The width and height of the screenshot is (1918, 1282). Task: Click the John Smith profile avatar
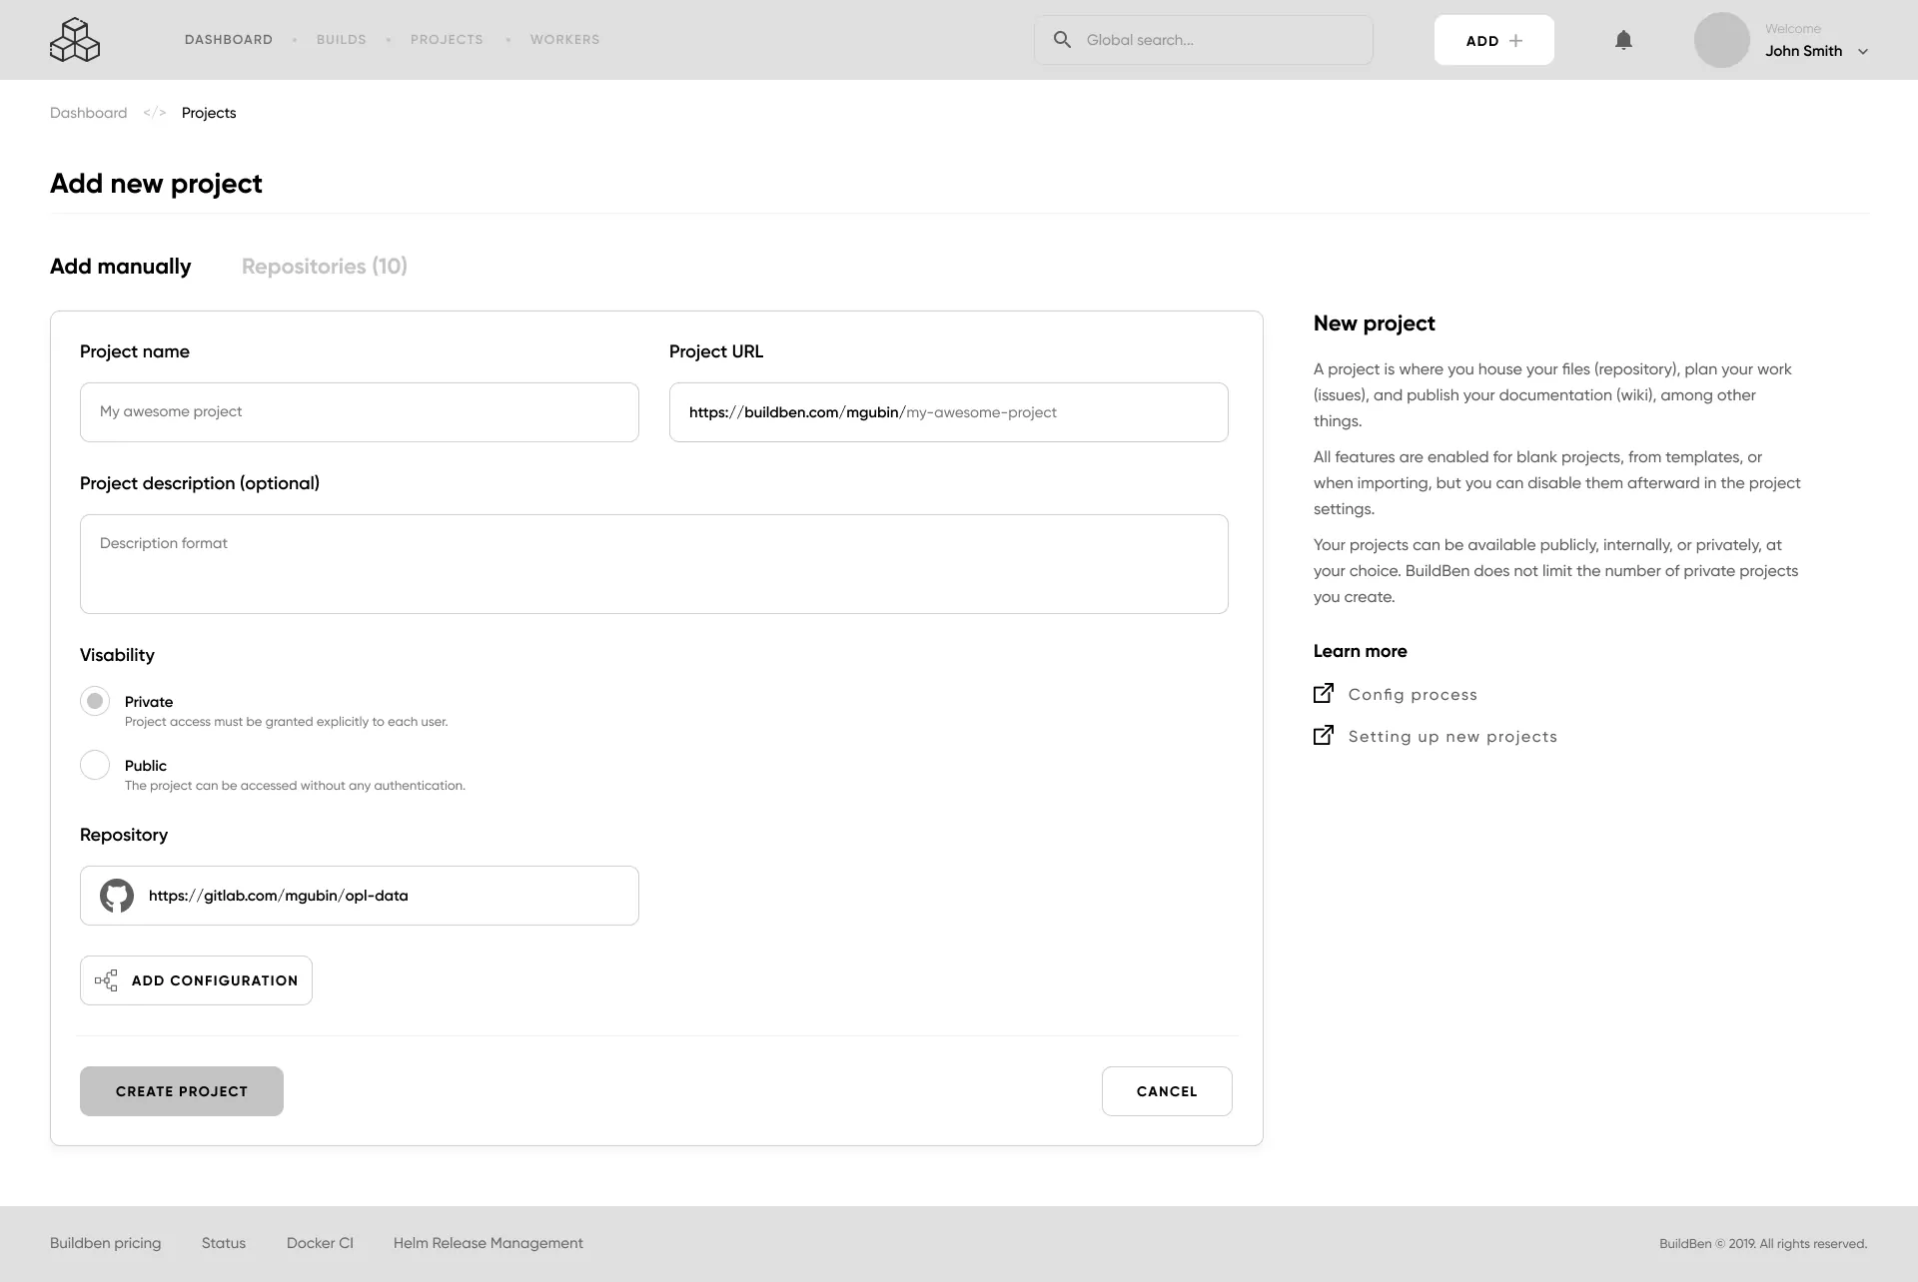pos(1721,40)
